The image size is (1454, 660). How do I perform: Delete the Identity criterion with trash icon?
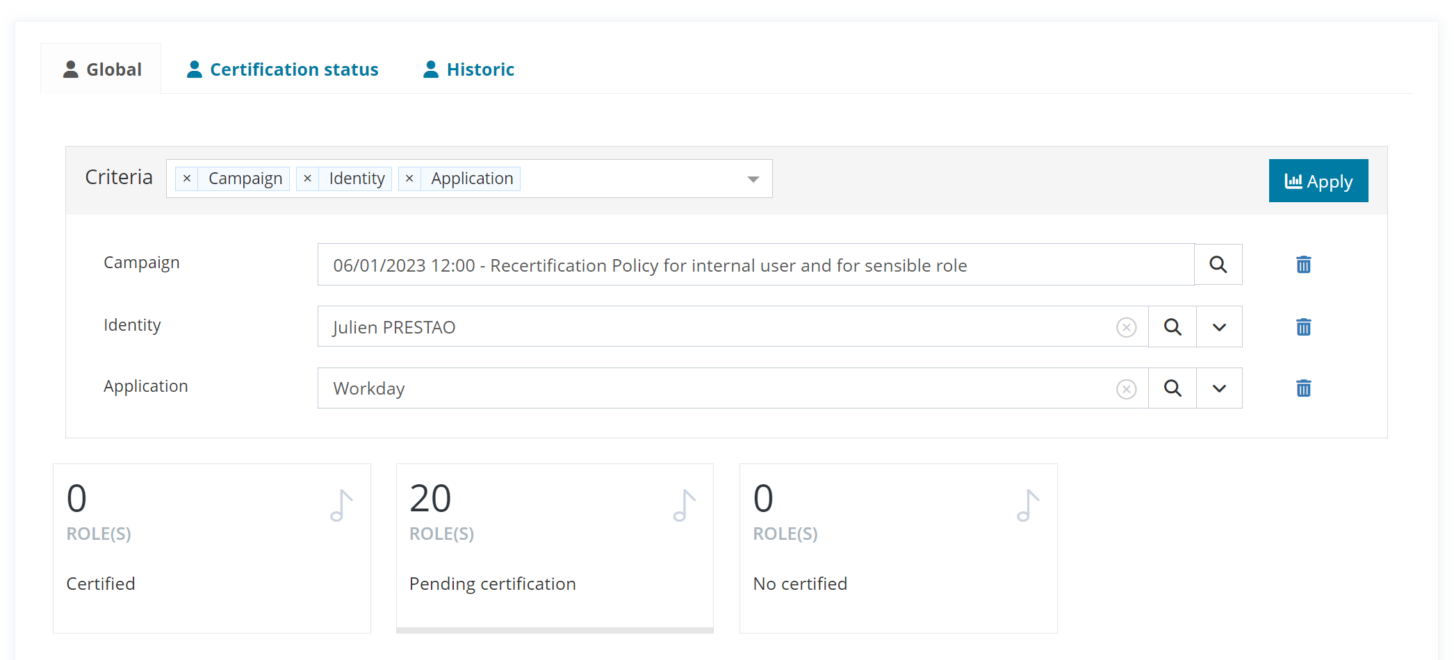point(1303,327)
